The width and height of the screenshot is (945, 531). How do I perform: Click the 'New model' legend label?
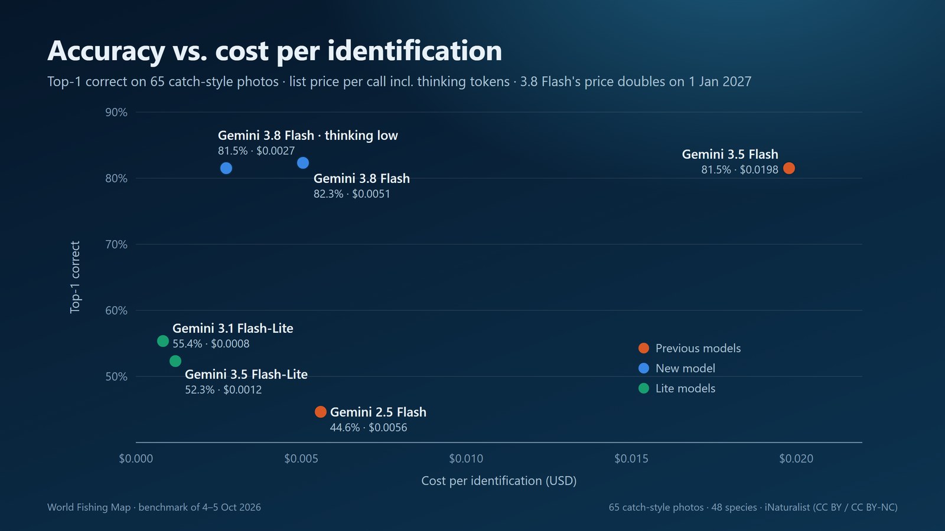pos(685,368)
